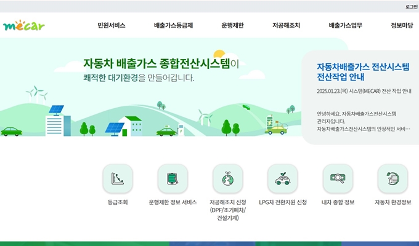Open the 등급조회 chart icon
The height and width of the screenshot is (246, 419).
118,178
